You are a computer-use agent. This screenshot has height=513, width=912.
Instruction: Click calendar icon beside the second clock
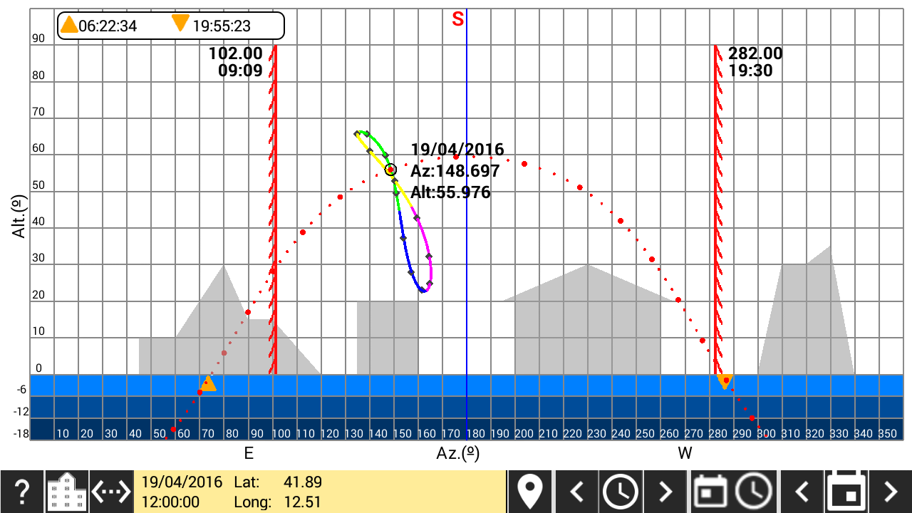pyautogui.click(x=710, y=492)
